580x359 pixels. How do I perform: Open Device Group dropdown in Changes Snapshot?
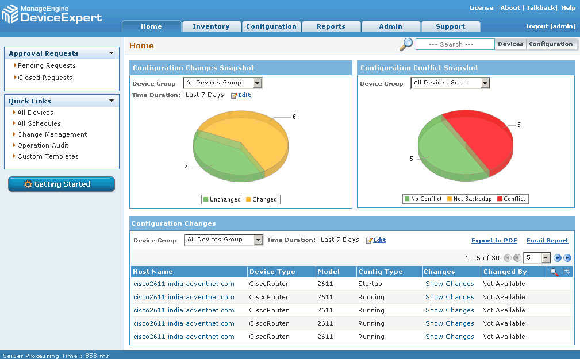pos(257,83)
